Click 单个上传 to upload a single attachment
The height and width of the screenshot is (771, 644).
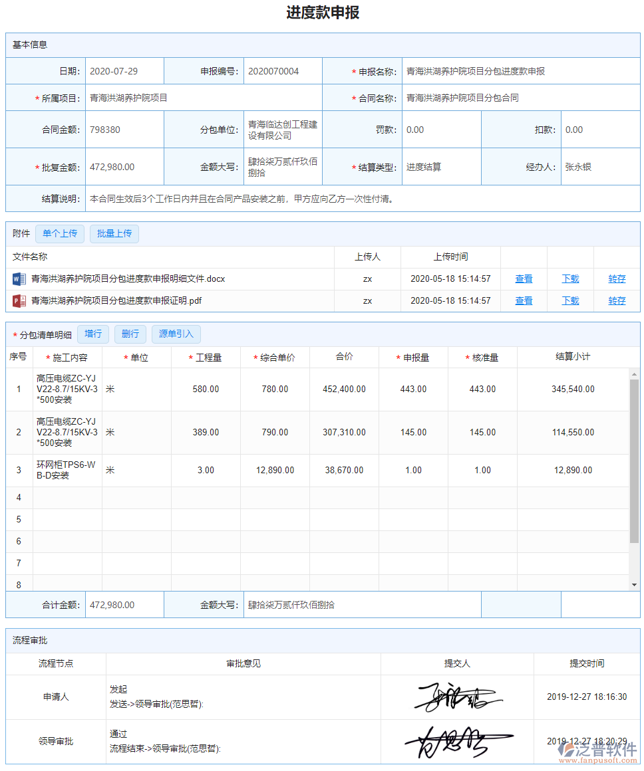(60, 233)
